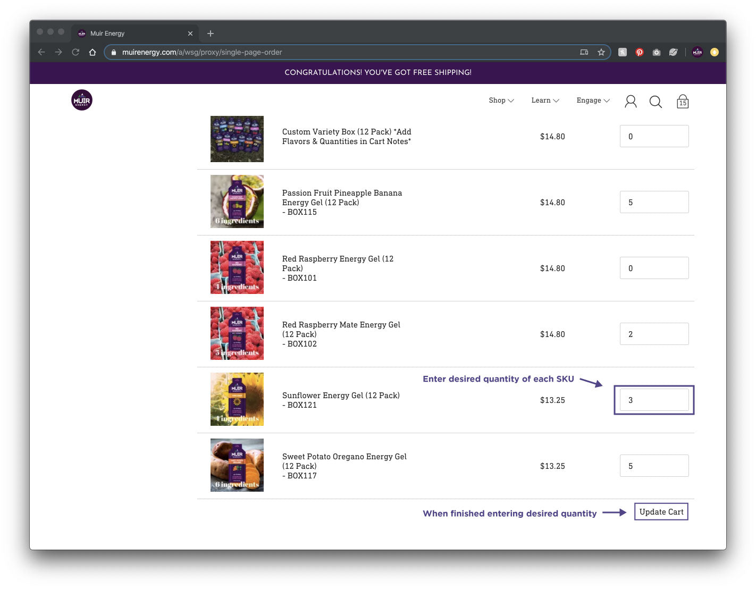Click the search magnifier icon

coord(656,102)
